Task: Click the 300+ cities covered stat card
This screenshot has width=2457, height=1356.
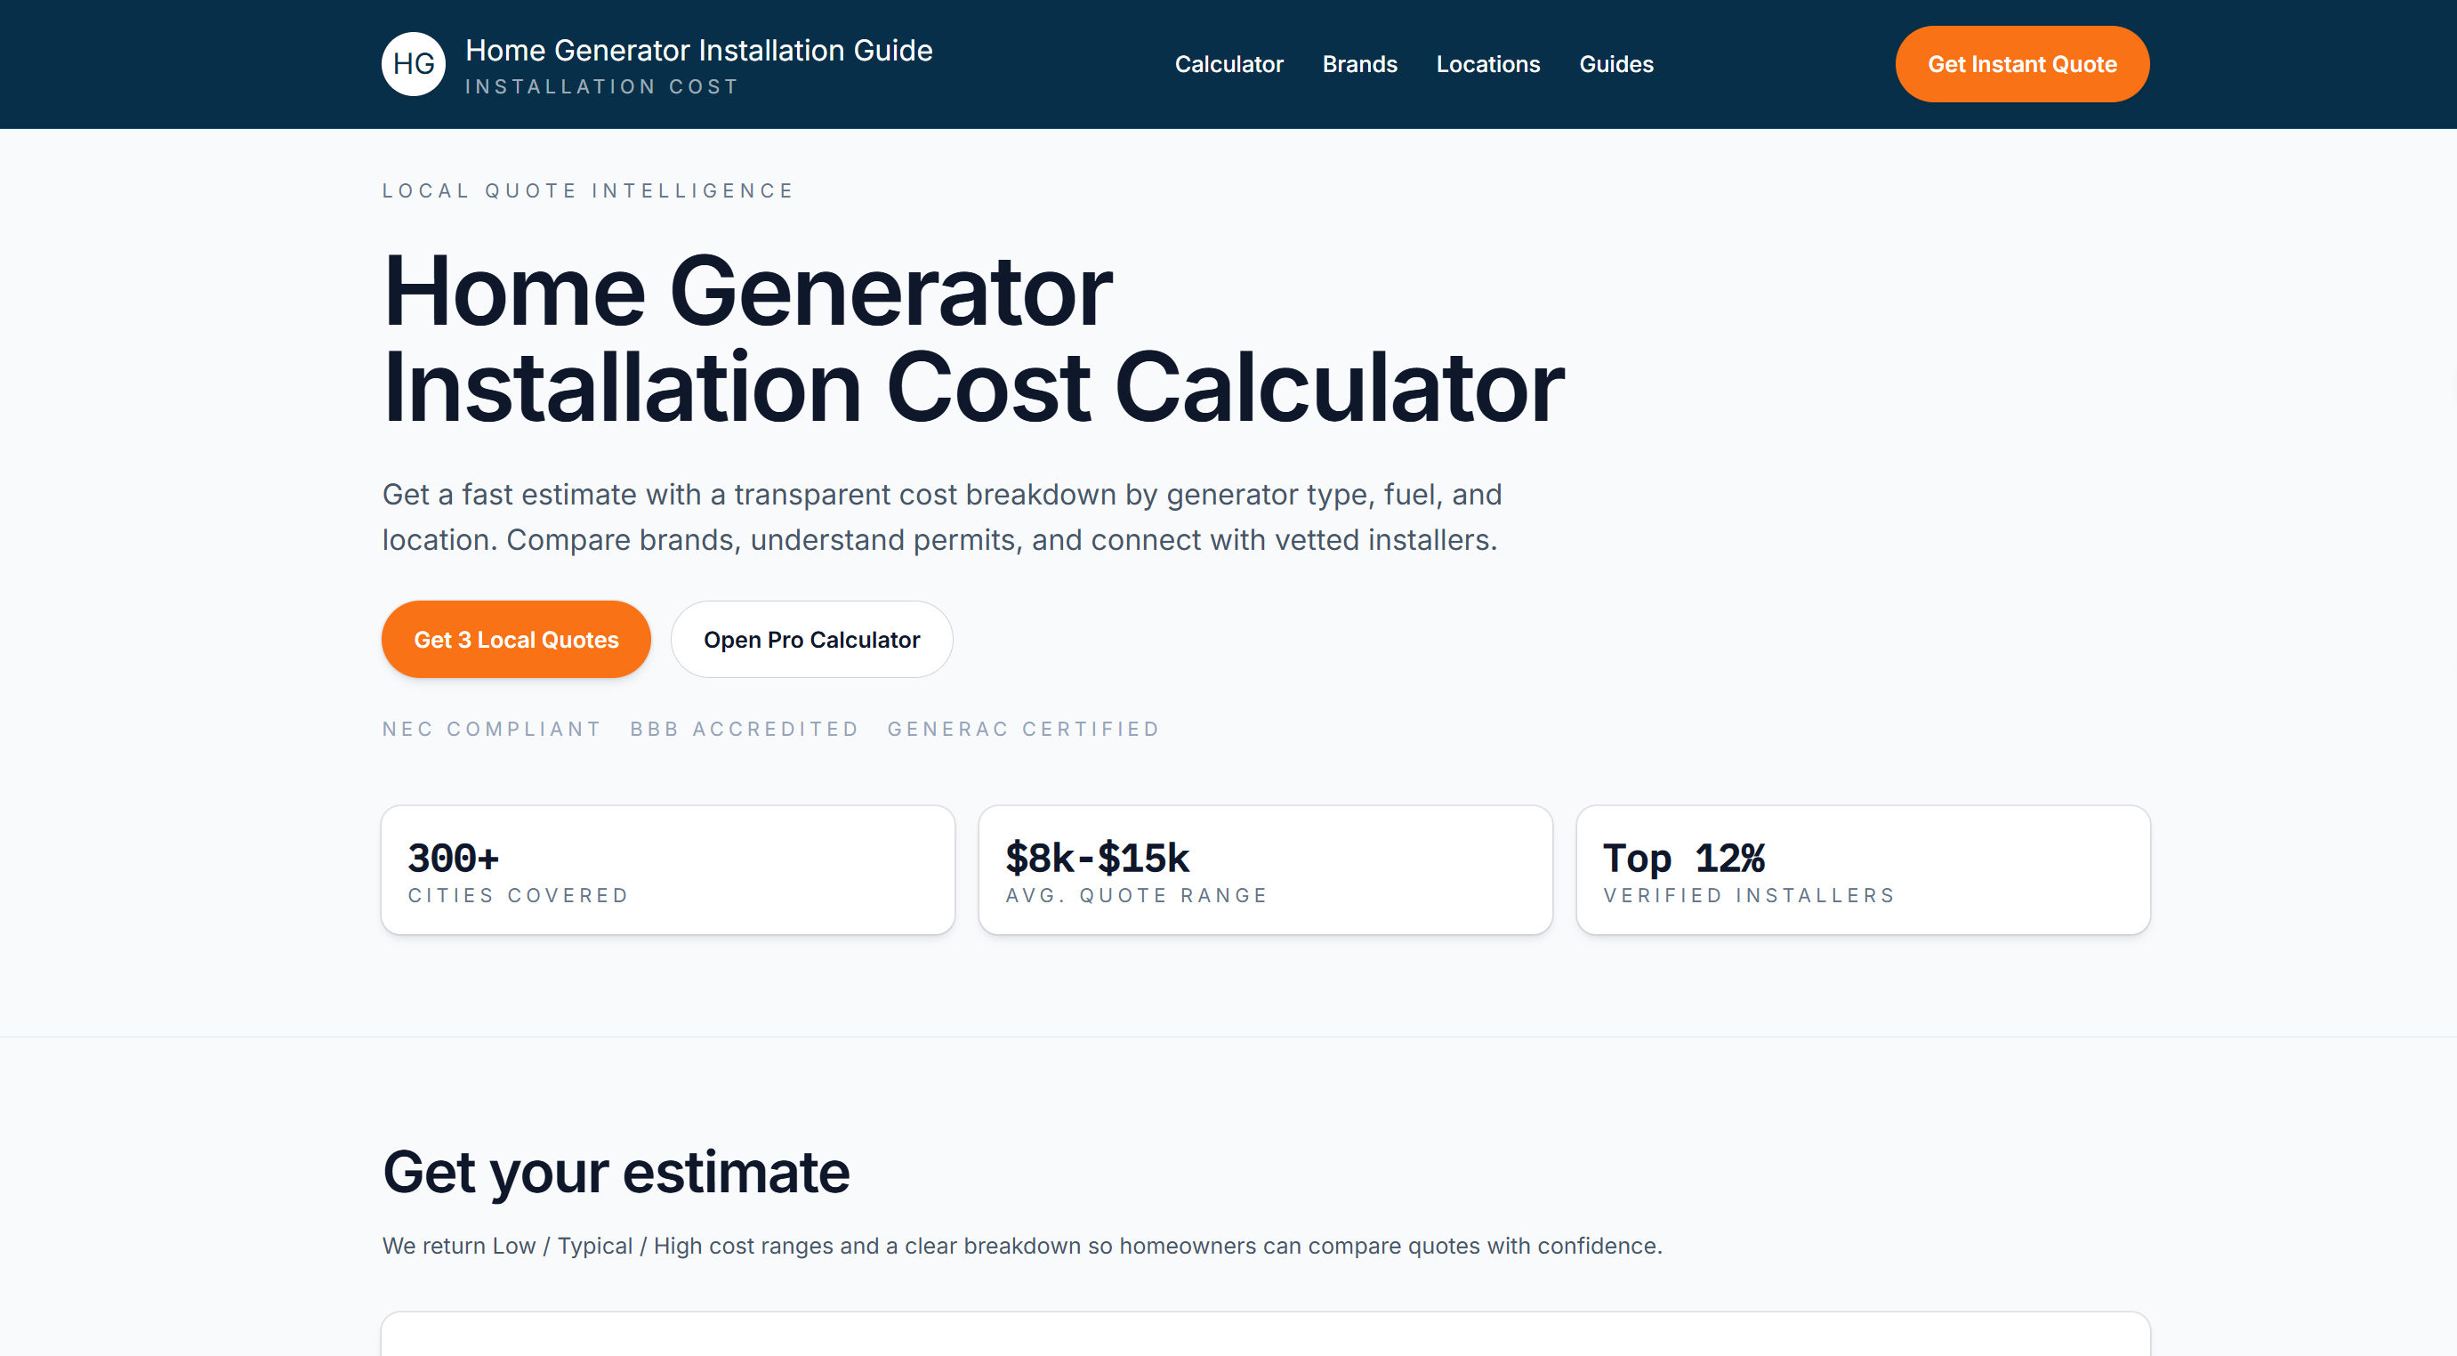Action: [668, 869]
